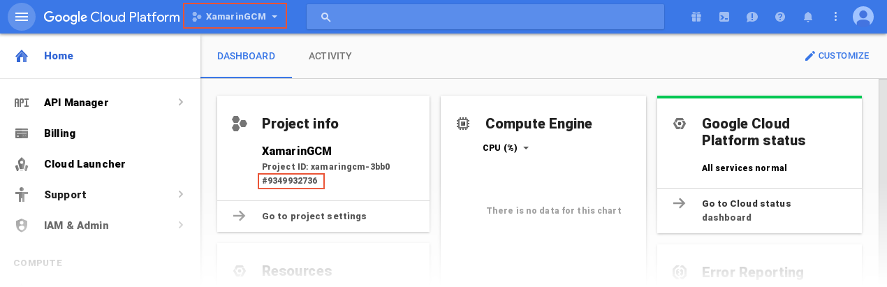Click the gift free trial icon

click(x=696, y=17)
